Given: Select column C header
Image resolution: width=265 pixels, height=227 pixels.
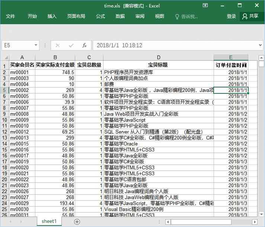Looking at the screenshot, I should 89,57.
